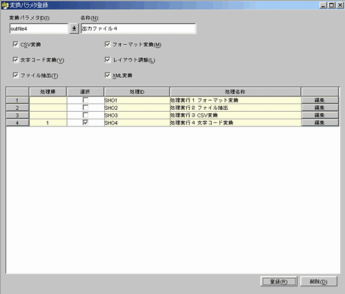Focus the 名称(N) text field
This screenshot has width=345, height=294.
[138, 28]
